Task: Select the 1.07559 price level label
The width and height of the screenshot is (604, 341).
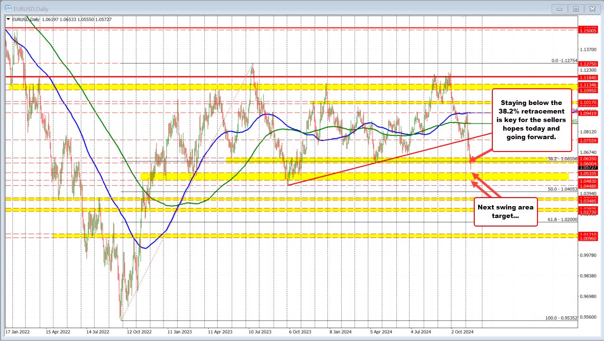Action: (587, 141)
